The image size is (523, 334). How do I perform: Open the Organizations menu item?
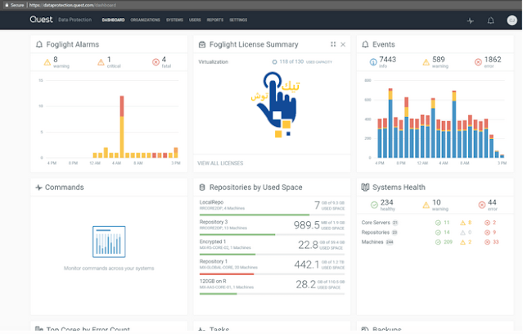145,20
